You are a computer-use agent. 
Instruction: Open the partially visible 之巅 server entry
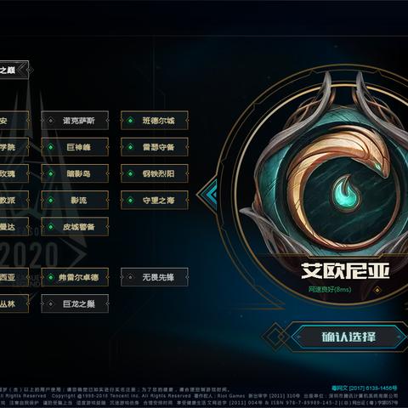13,70
